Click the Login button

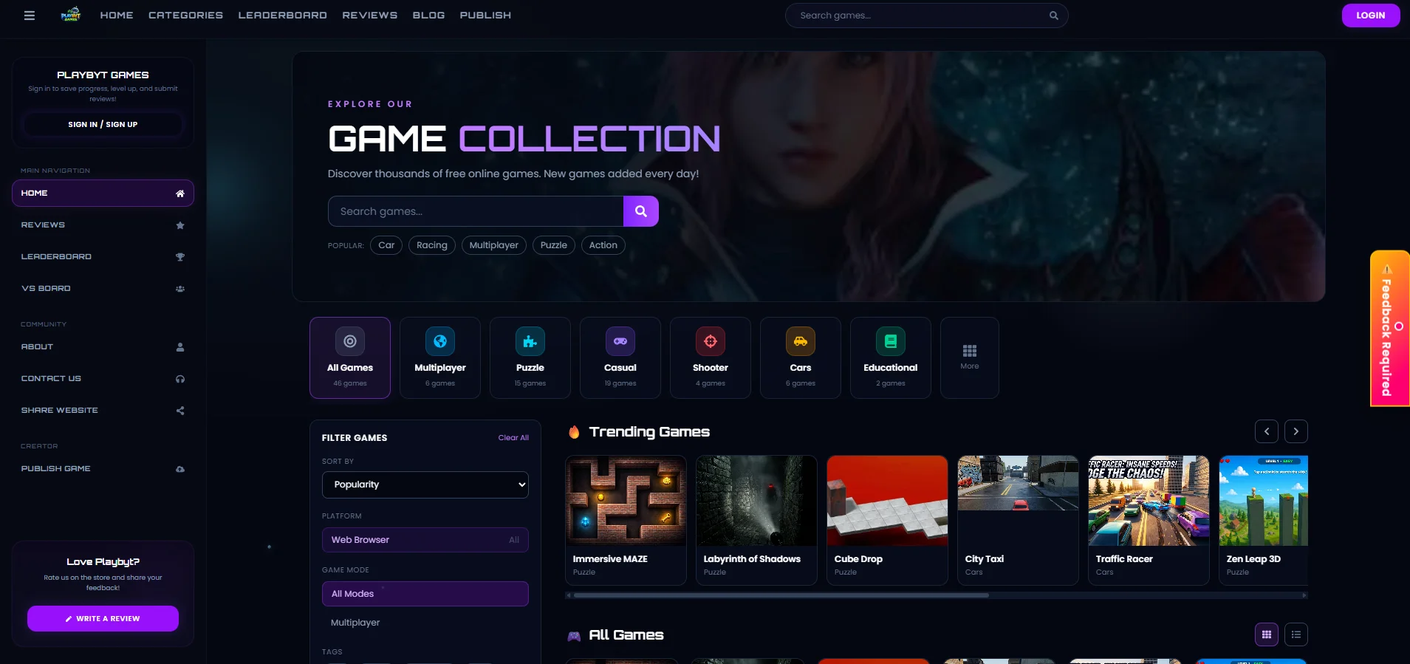1371,16
